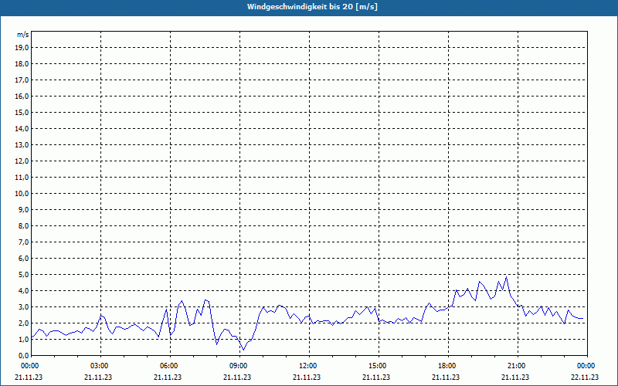Select the "11,0" y-axis label

[22, 178]
